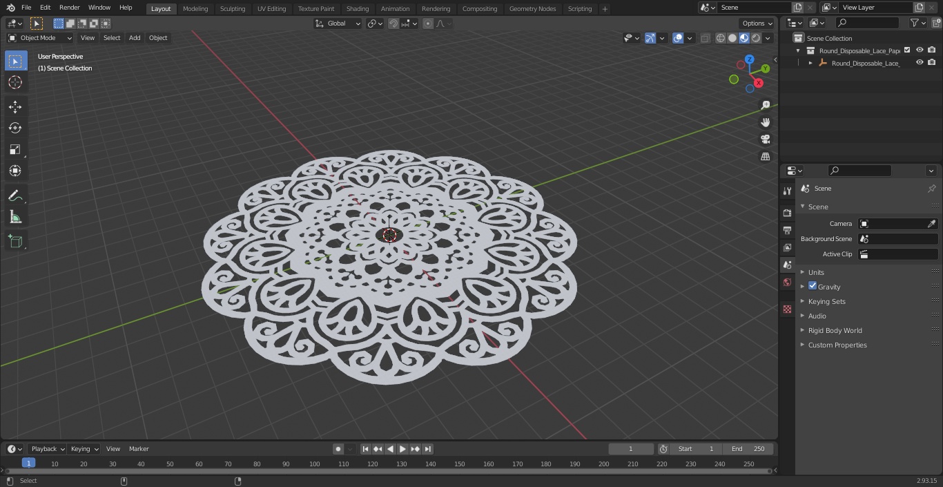Toggle the Gravity checkbox
Screen dimensions: 943x487
813,286
